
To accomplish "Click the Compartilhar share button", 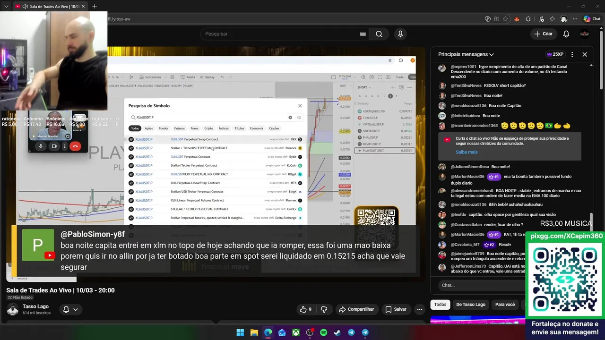I will coord(356,309).
